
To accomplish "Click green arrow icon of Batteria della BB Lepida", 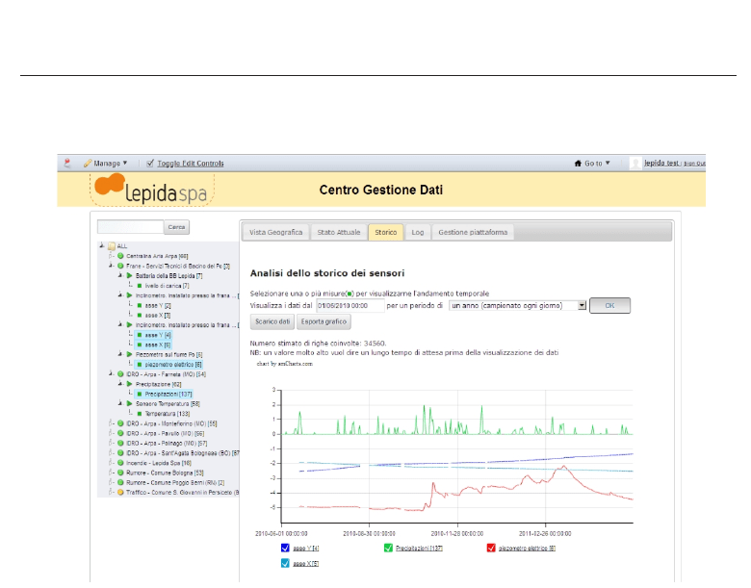I will click(129, 276).
